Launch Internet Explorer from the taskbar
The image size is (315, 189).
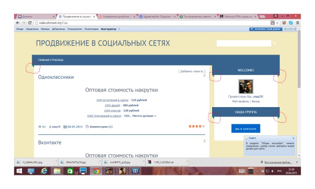click(44, 171)
